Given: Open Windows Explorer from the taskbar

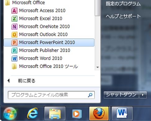Looking at the screenshot, I should click(x=55, y=114).
